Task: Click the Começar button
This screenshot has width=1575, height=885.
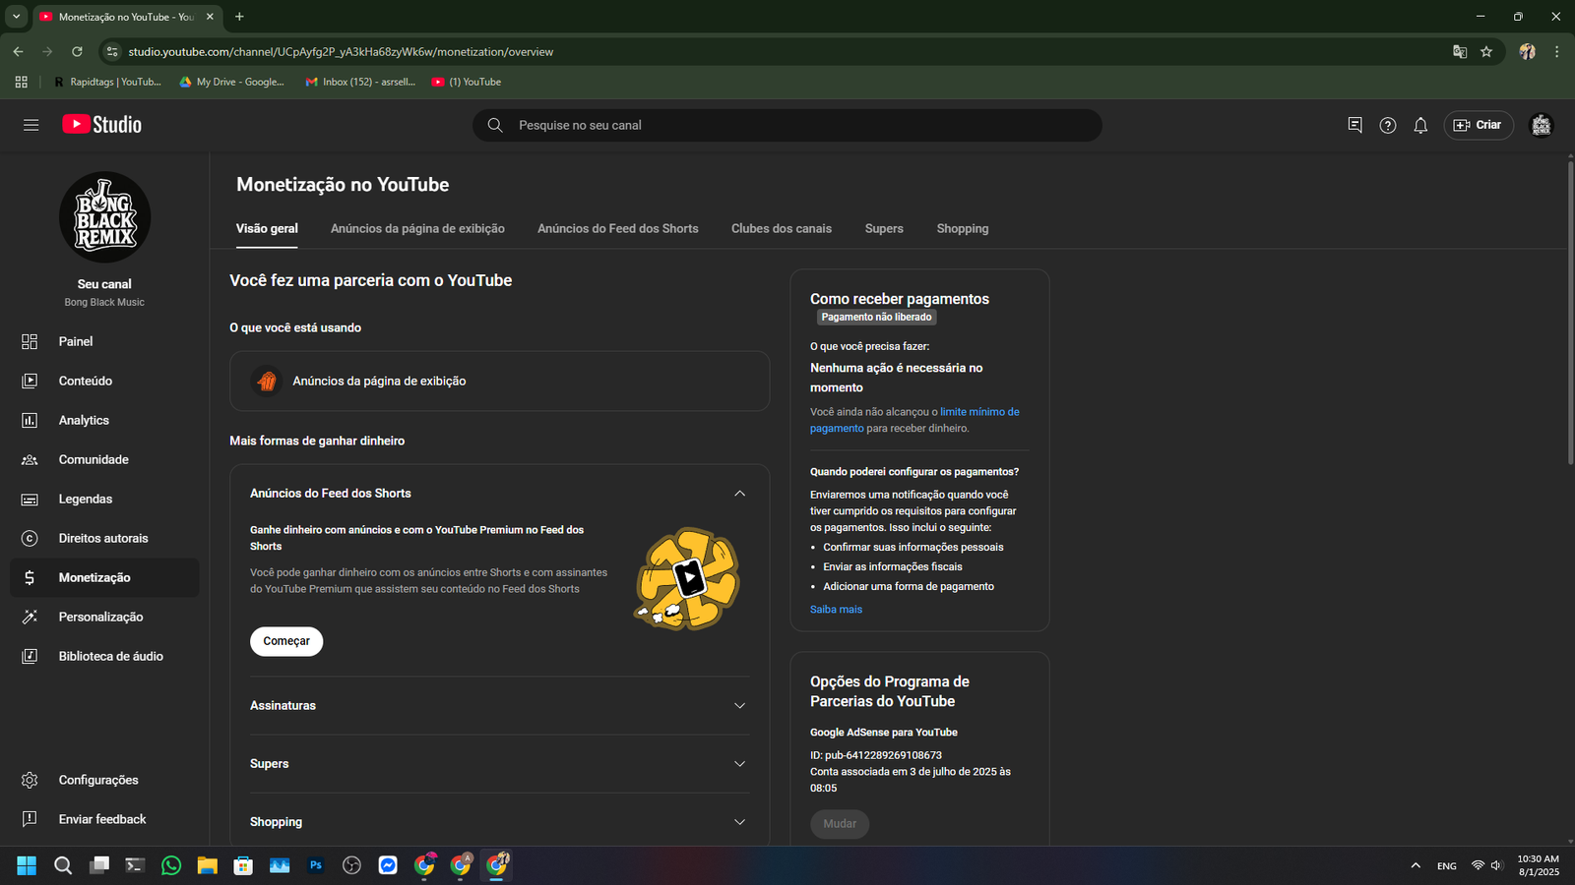Action: tap(286, 641)
